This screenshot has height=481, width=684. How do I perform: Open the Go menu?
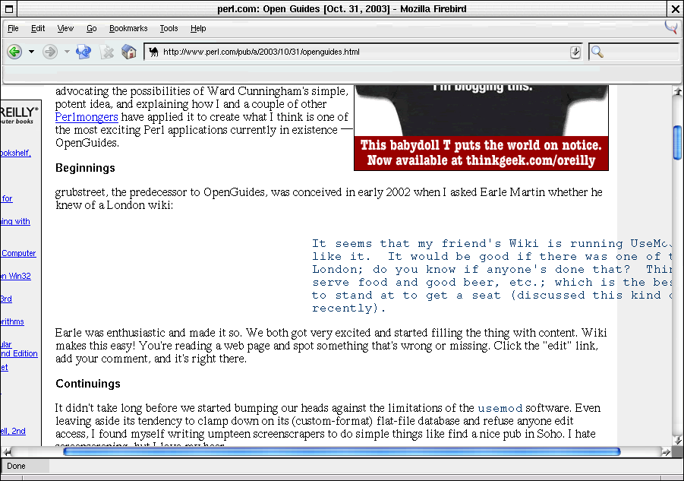coord(92,28)
